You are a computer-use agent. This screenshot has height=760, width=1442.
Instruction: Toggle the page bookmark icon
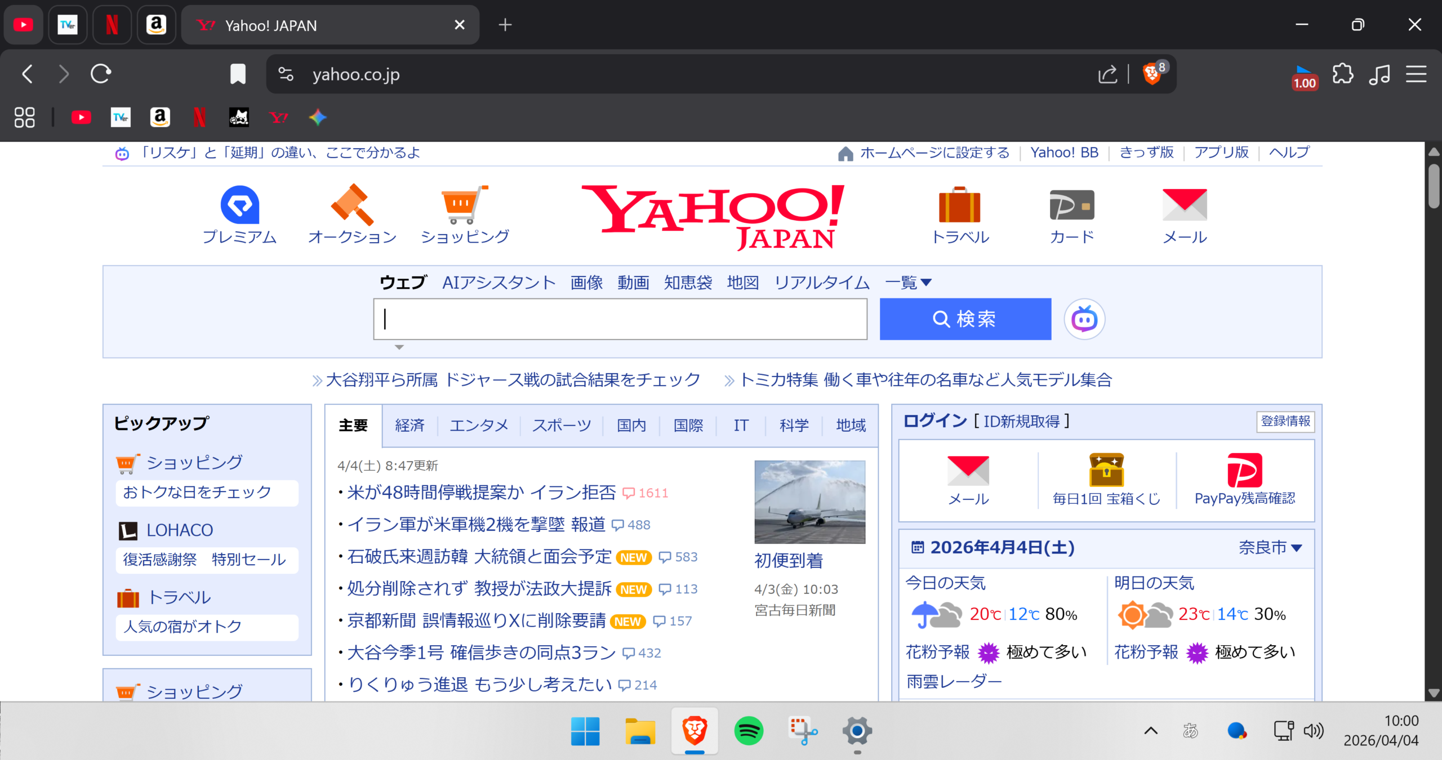point(238,74)
